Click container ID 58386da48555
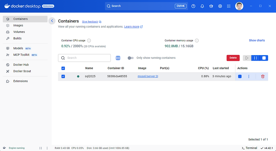Image resolution: width=276 pixels, height=151 pixels. 117,76
